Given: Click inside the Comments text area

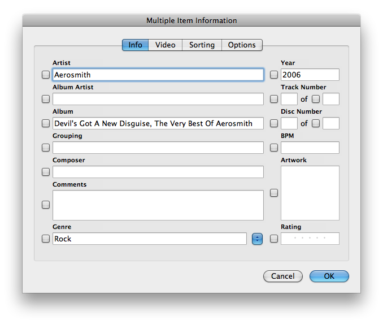Looking at the screenshot, I should [158, 205].
